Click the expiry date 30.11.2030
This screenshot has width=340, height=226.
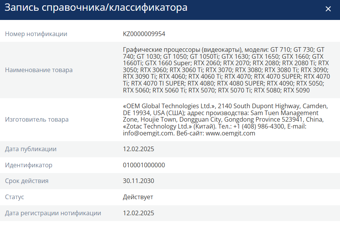(138, 181)
